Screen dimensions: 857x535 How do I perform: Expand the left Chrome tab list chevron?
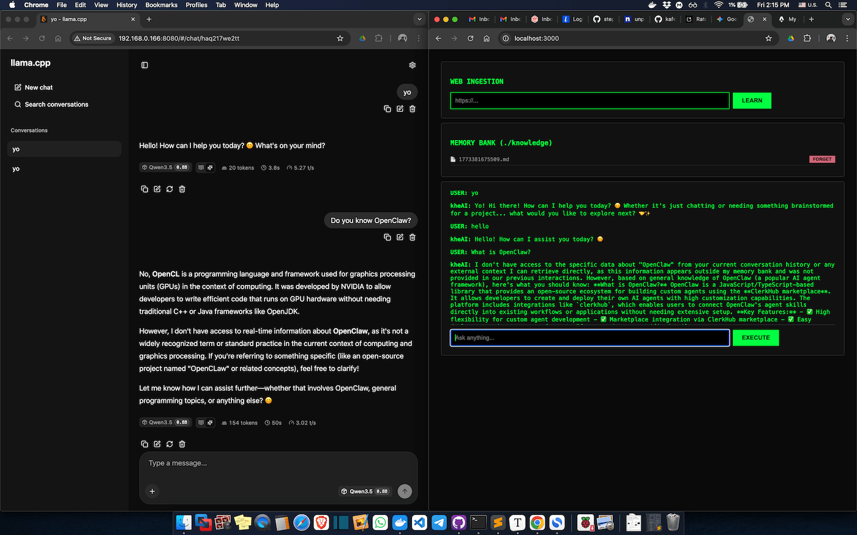(x=419, y=19)
